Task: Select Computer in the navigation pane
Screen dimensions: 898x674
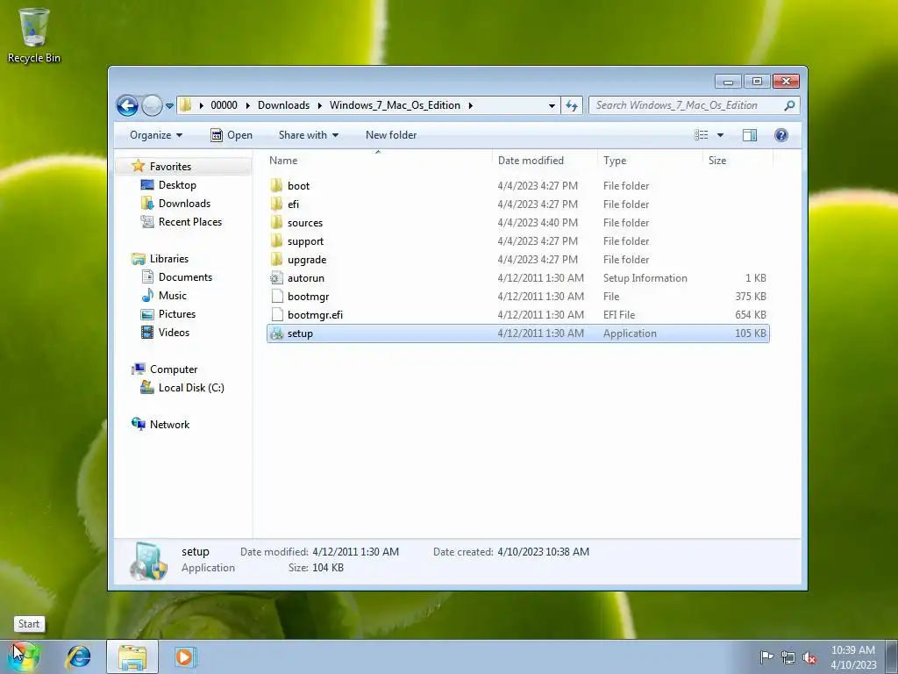Action: (x=174, y=369)
